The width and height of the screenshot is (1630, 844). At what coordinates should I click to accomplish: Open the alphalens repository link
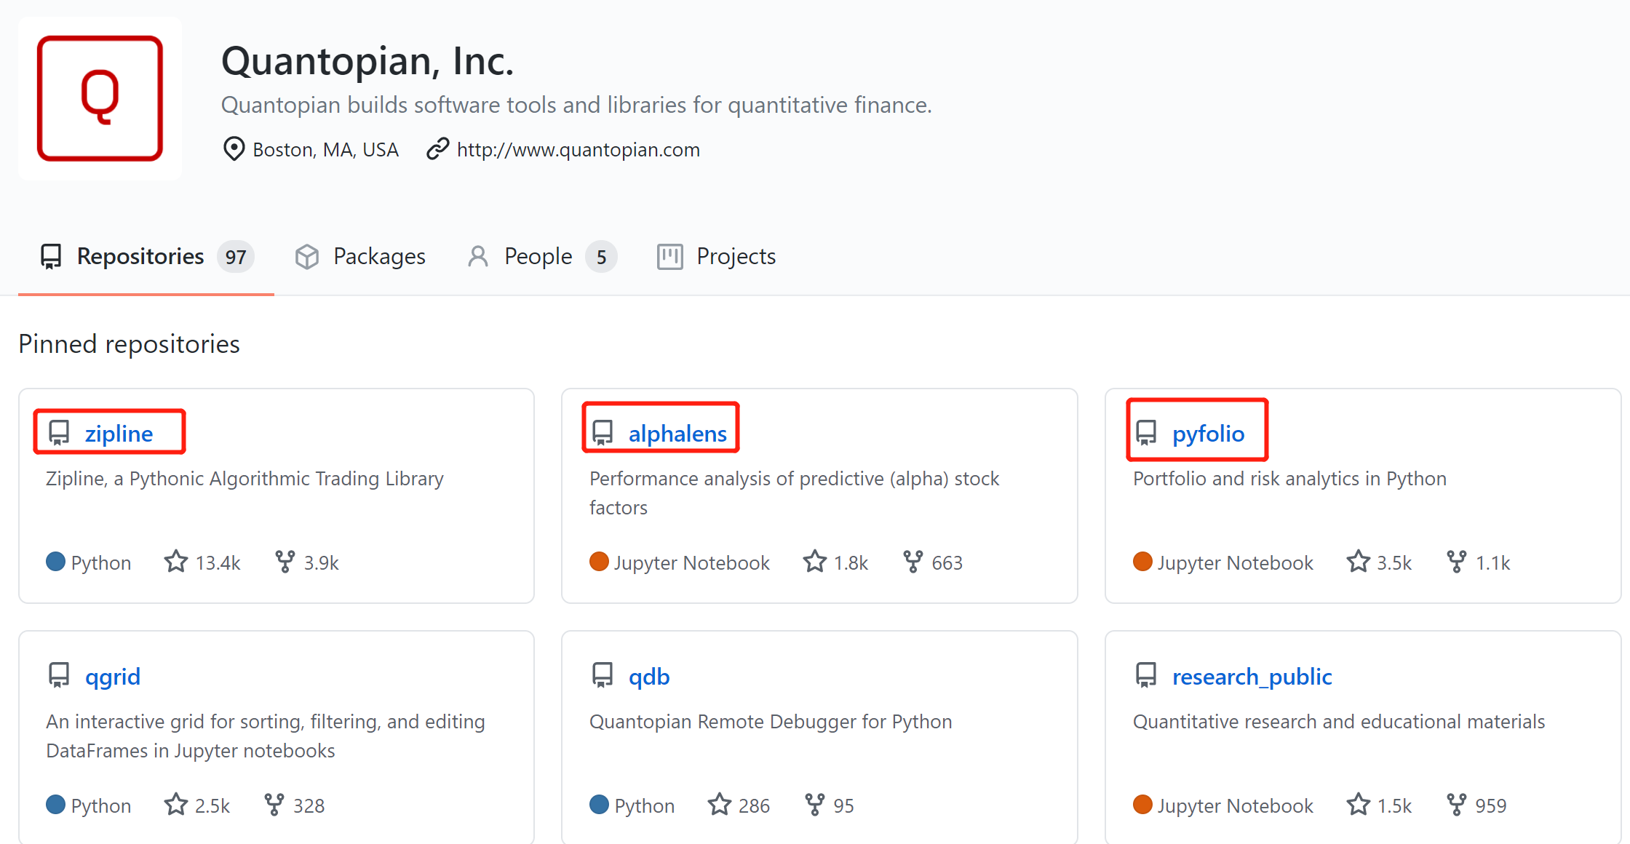click(677, 434)
